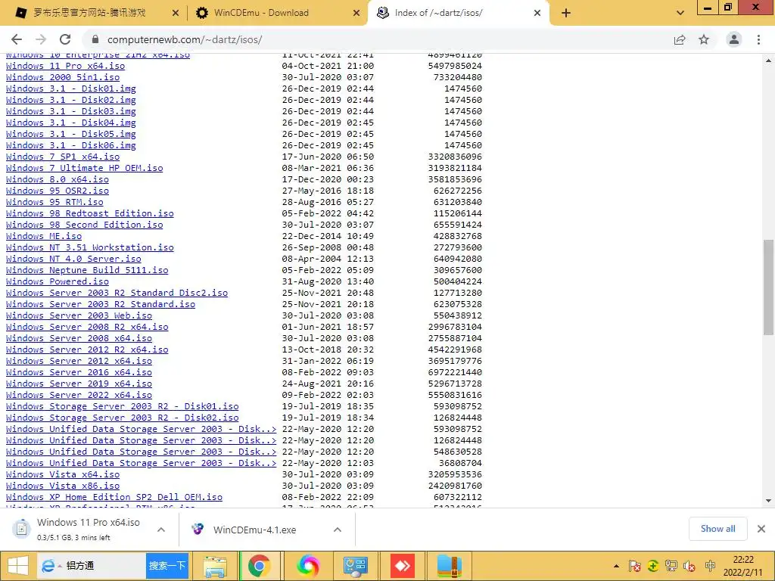
Task: Click date 09-Feb-2022 02:03
Action: click(328, 395)
